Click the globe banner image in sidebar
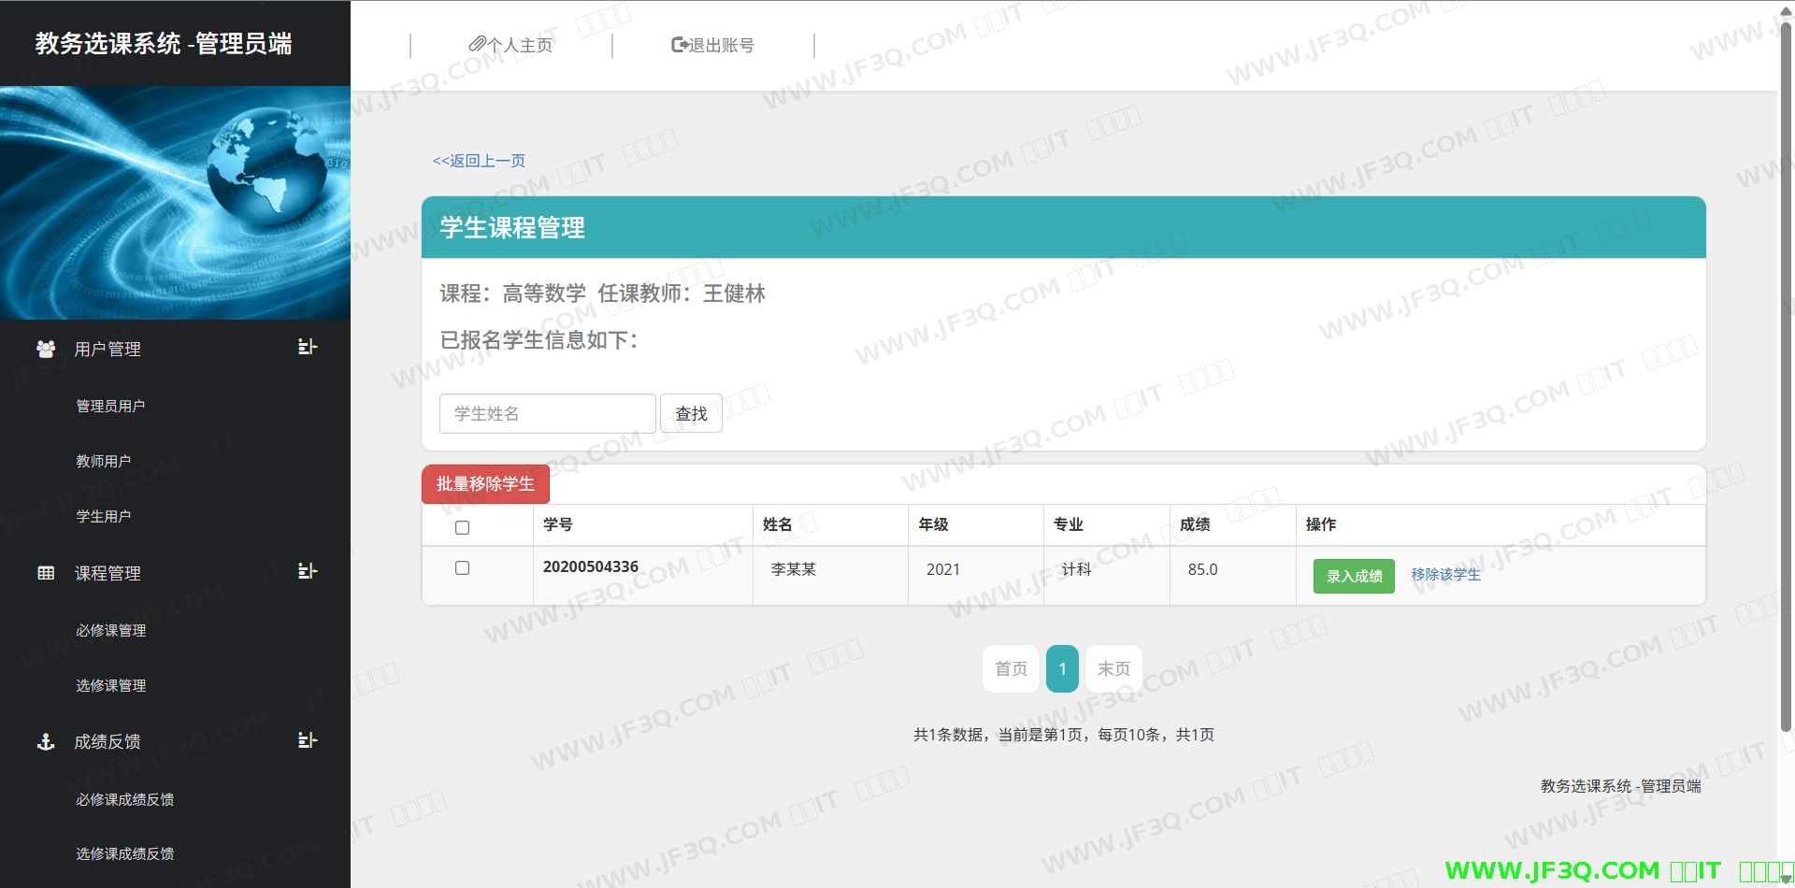The height and width of the screenshot is (888, 1795). click(x=175, y=203)
